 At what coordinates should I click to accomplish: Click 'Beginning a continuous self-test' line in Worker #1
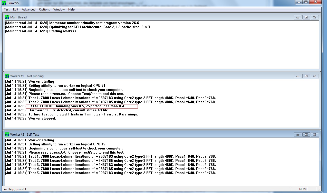pos(64,90)
